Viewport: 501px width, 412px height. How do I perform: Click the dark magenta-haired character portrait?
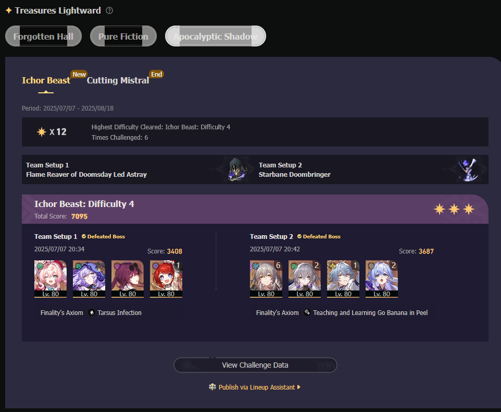tap(128, 279)
